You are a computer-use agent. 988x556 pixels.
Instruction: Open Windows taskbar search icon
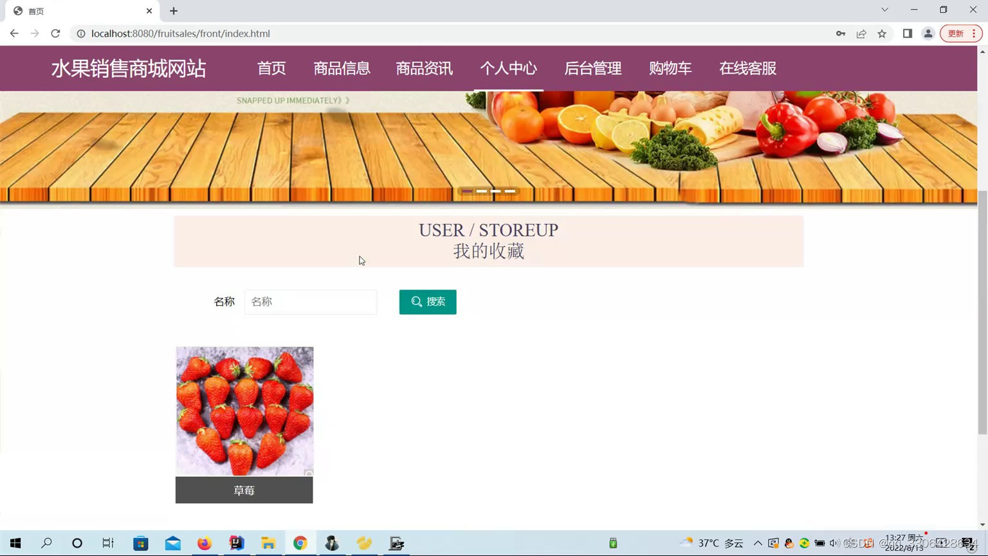(x=46, y=543)
